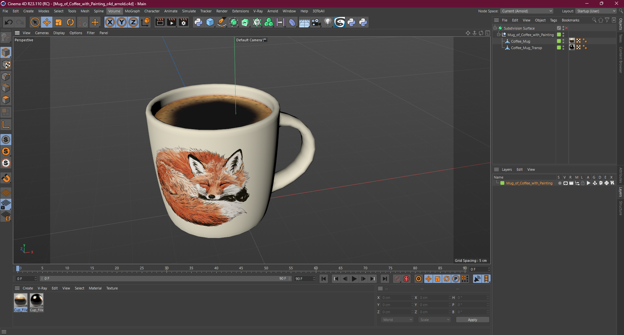Screen dimensions: 624x335
Task: Click green layer color swatch in Layers
Action: (x=502, y=183)
